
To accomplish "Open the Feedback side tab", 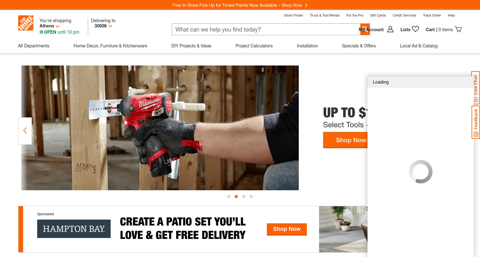I will click(x=476, y=122).
